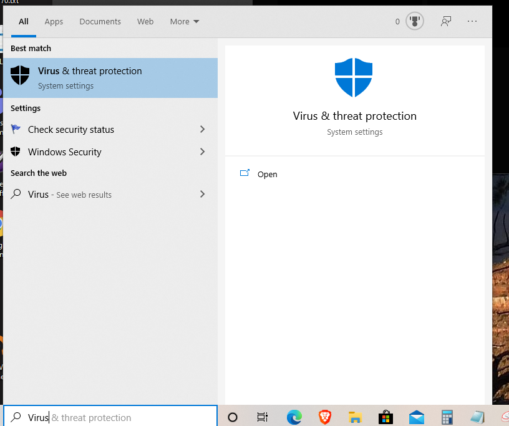Open search feedback via the speech bubble icon

[x=446, y=21]
